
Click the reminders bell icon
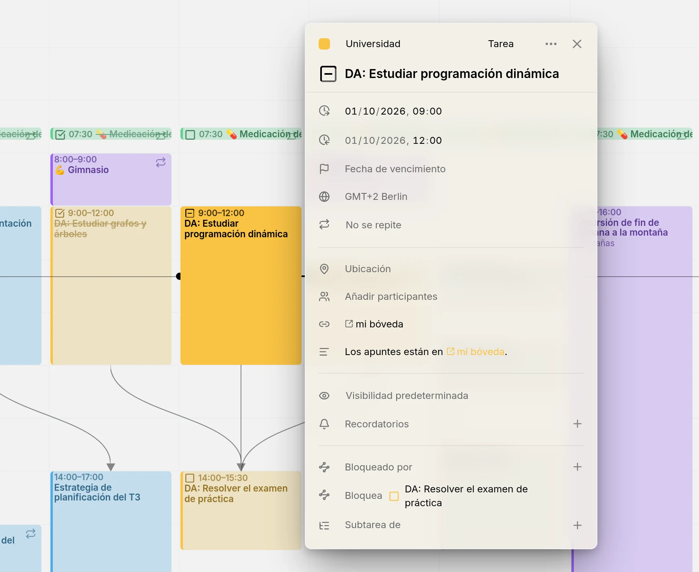(x=324, y=424)
